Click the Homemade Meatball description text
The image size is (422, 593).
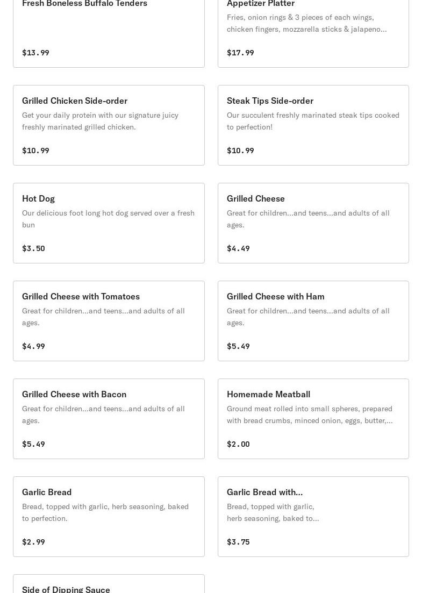[310, 415]
